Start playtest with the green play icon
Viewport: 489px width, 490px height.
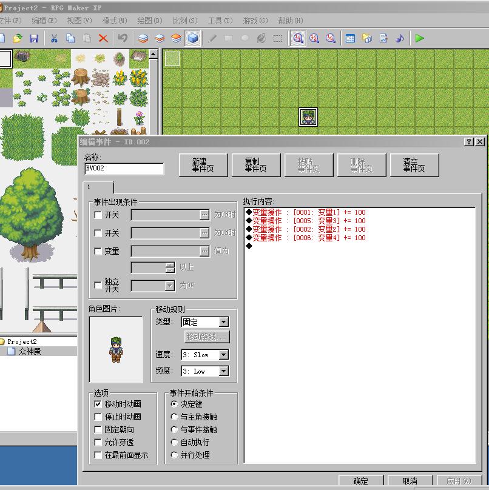419,38
